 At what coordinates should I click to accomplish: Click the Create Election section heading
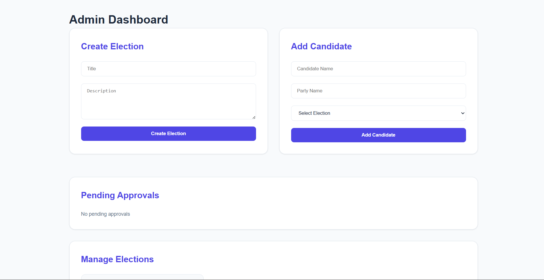click(x=112, y=46)
